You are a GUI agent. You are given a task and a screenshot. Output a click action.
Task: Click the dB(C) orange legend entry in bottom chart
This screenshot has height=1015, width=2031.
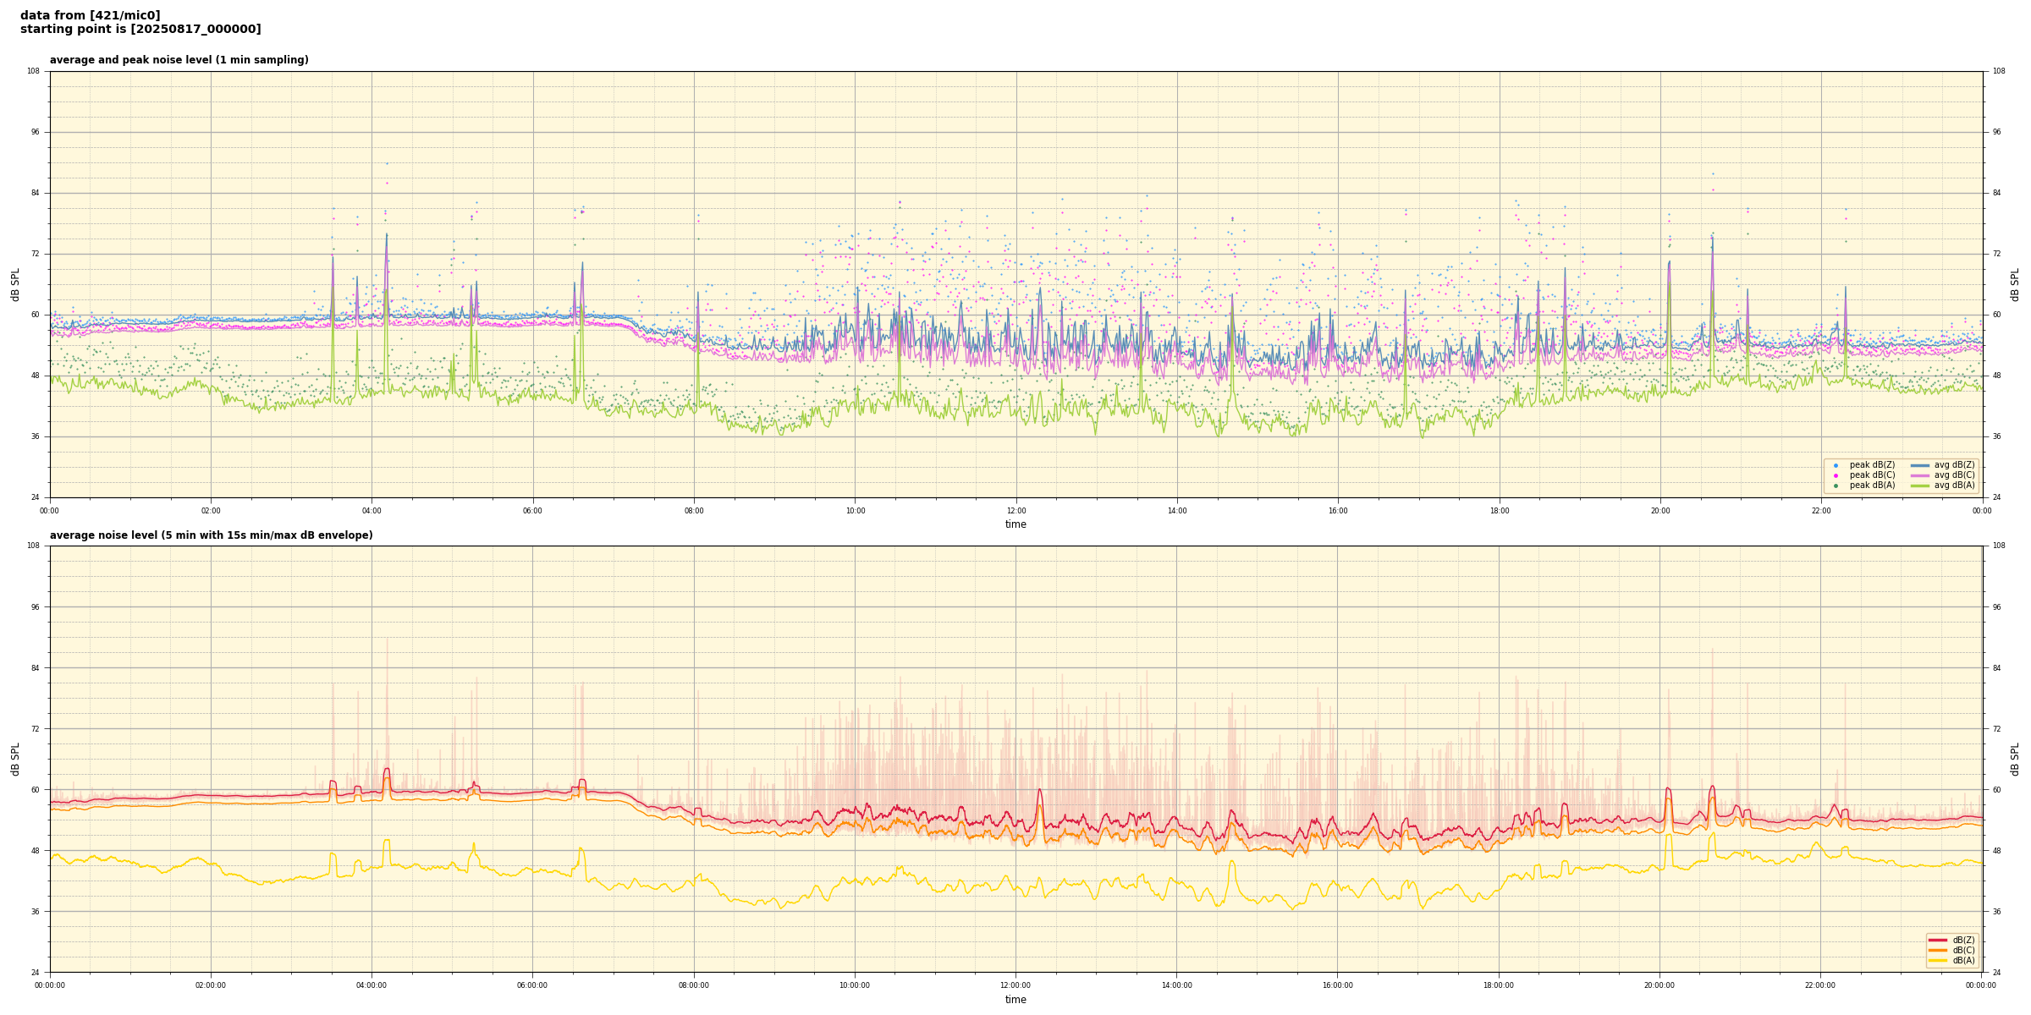1938,950
